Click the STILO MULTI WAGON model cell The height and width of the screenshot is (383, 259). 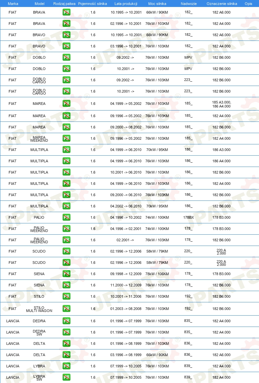pyautogui.click(x=39, y=309)
